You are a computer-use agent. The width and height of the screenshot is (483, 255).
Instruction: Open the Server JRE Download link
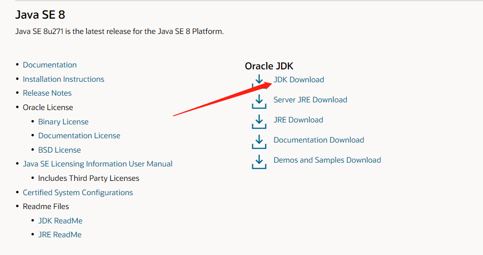coord(310,100)
